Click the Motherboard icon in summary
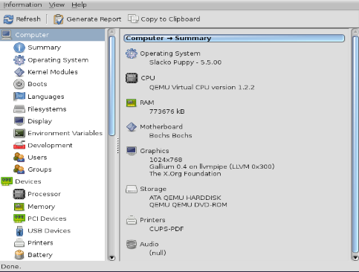The height and width of the screenshot is (272, 359). [x=132, y=127]
